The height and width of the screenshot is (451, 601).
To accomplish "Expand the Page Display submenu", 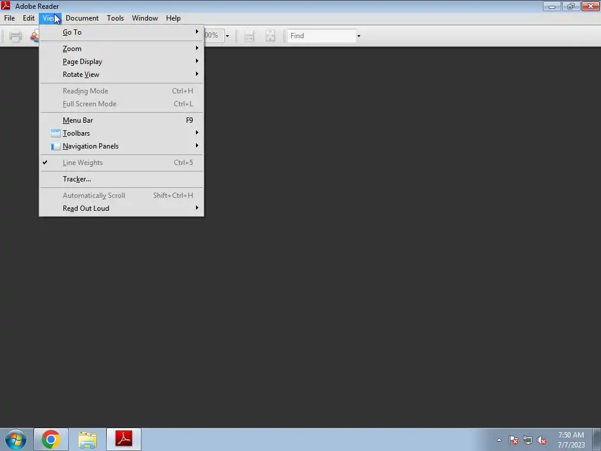I will [121, 61].
